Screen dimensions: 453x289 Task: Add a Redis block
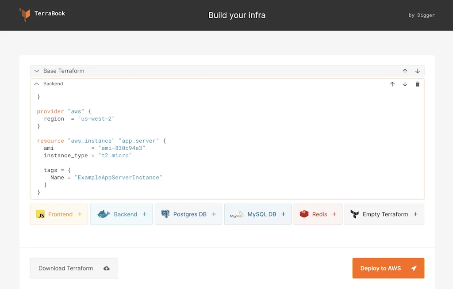pyautogui.click(x=318, y=214)
